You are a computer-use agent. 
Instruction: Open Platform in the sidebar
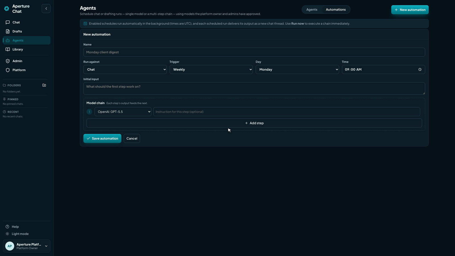(26, 70)
